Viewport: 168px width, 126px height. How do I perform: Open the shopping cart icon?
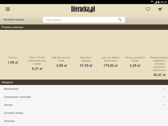point(160,9)
